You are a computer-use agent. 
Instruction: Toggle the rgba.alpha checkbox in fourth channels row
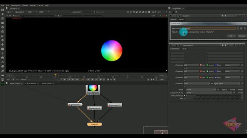coord(212,84)
